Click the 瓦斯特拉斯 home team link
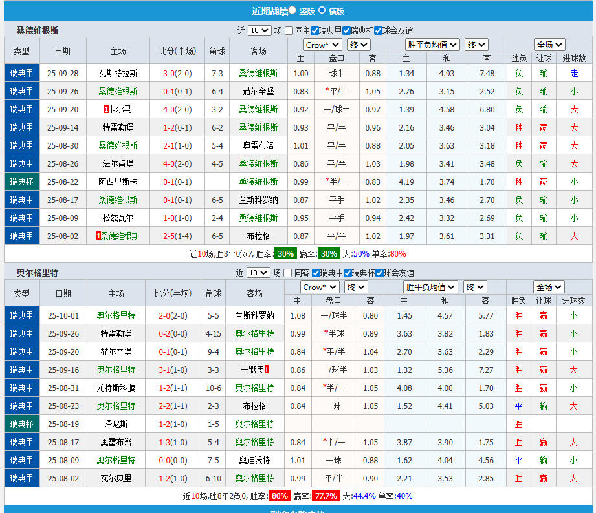Image resolution: width=596 pixels, height=513 pixels. [x=118, y=73]
